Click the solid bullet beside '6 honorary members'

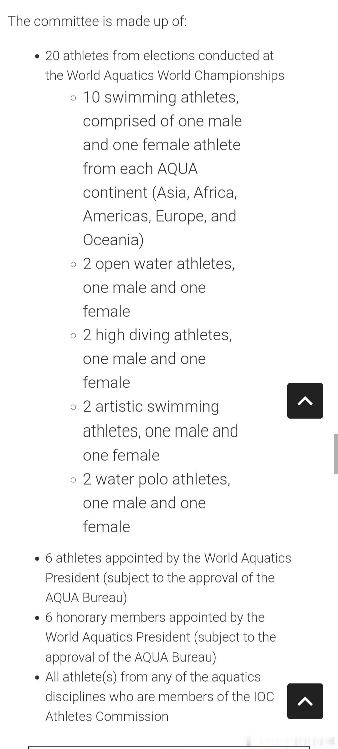pyautogui.click(x=38, y=618)
